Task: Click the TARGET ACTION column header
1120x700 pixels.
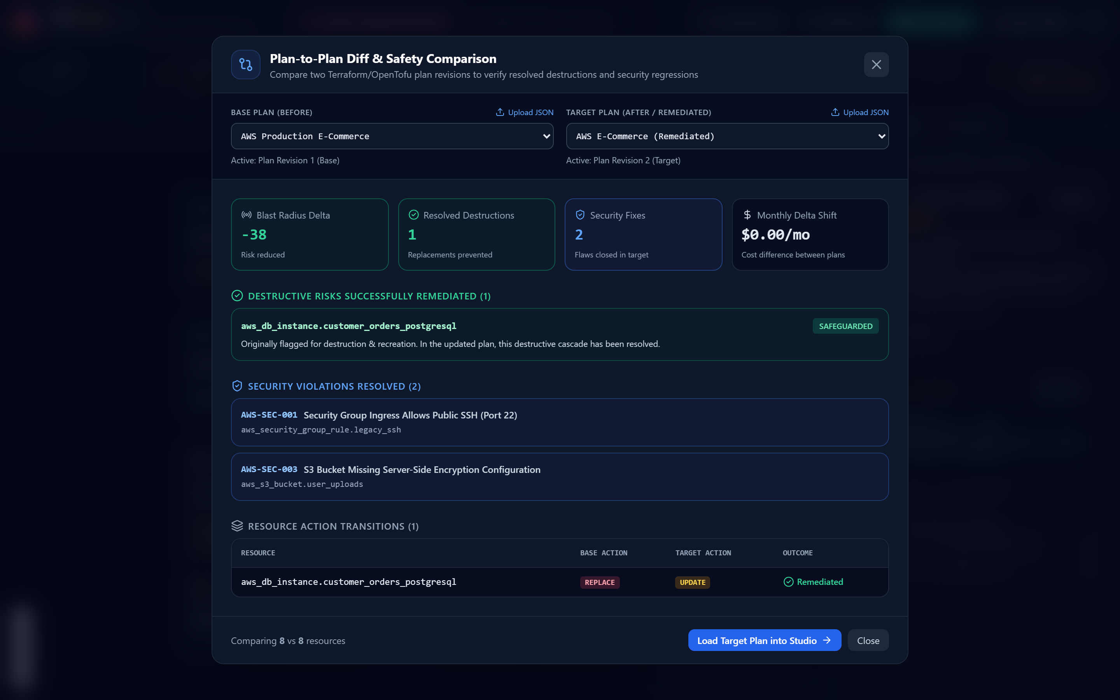Action: [703, 553]
